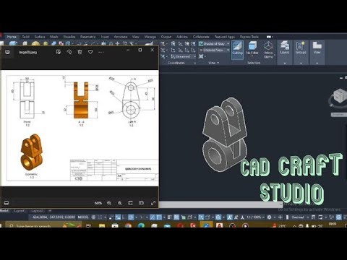Expand the Coordinates panel launcher arrow

[x=194, y=63]
